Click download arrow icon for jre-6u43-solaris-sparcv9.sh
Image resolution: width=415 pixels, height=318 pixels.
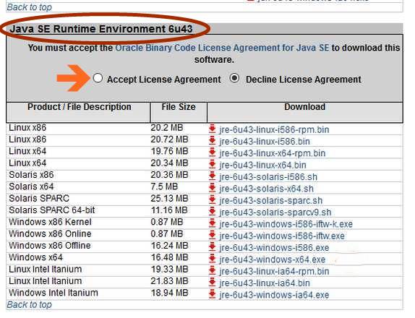click(x=213, y=211)
